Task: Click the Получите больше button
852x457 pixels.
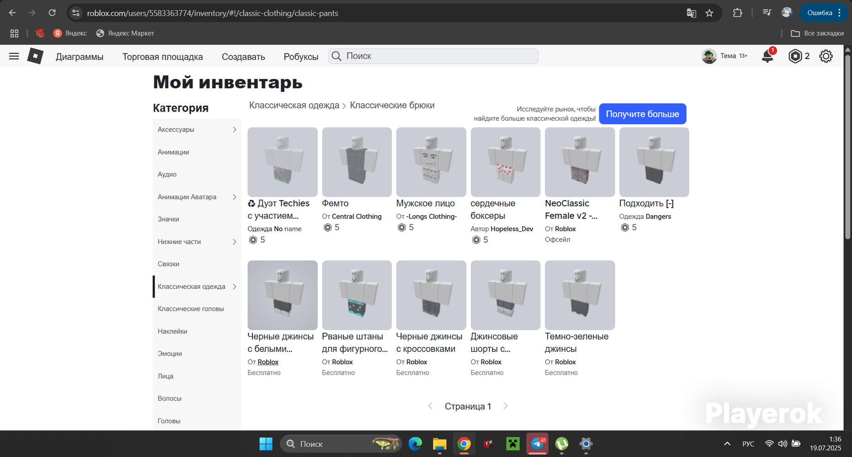Action: click(643, 114)
